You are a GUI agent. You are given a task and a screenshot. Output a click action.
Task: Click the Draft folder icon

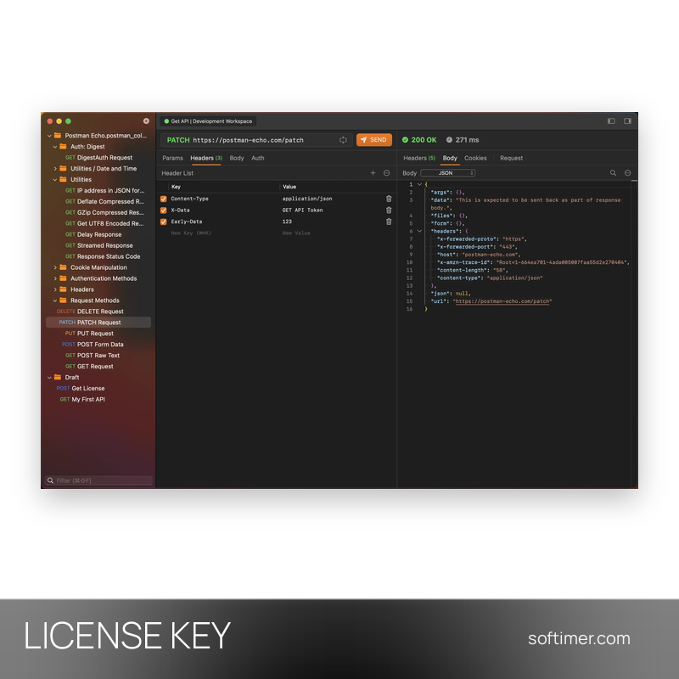point(58,377)
